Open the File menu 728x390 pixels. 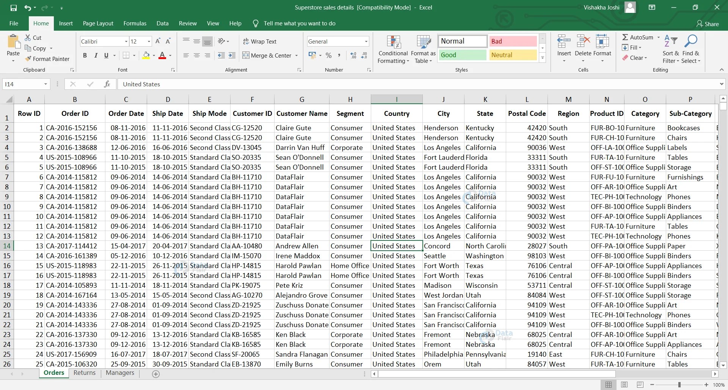pyautogui.click(x=14, y=23)
